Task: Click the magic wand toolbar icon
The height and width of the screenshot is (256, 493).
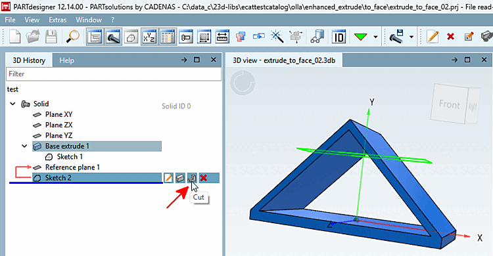Action: [277, 37]
